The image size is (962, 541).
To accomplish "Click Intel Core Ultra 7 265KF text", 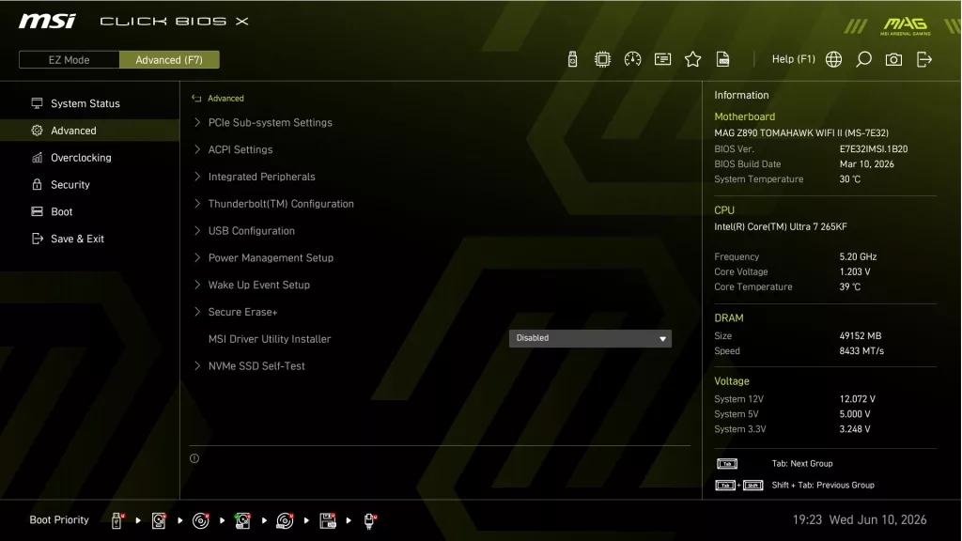I will pos(781,226).
